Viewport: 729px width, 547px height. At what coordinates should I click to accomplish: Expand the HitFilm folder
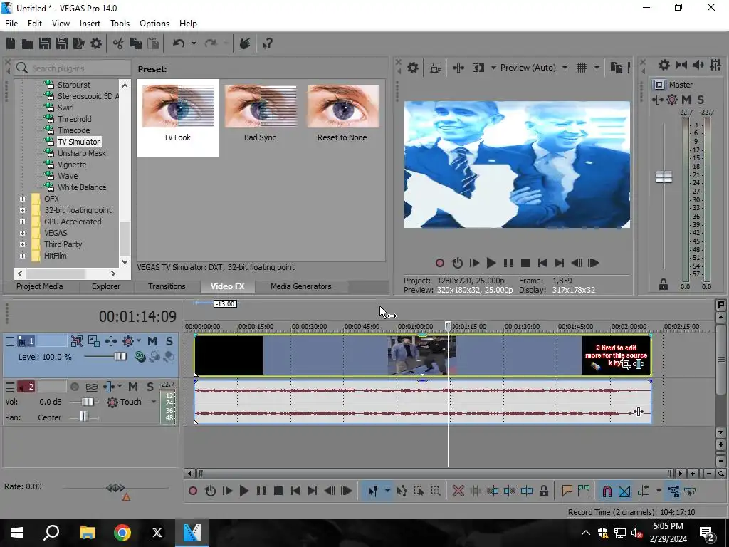[x=22, y=256]
